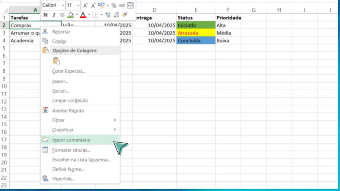
Task: Click the Hiperlink globe icon
Action: (45, 178)
